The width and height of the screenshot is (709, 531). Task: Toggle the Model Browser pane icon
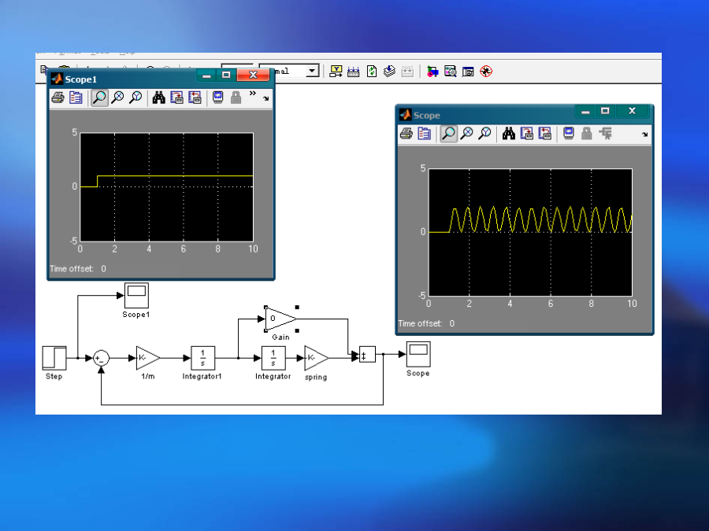coord(468,72)
